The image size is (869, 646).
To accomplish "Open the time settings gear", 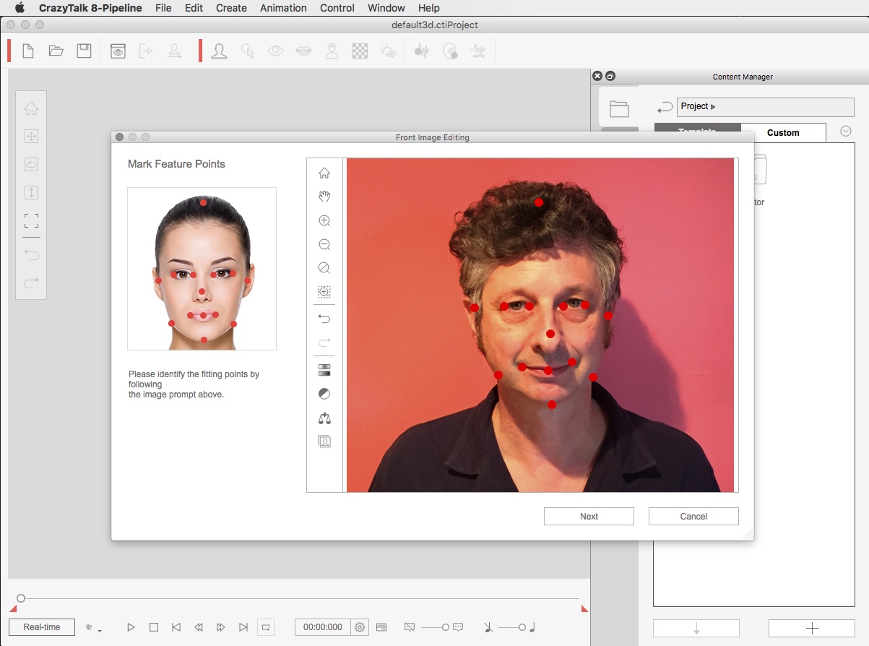I will [x=360, y=627].
